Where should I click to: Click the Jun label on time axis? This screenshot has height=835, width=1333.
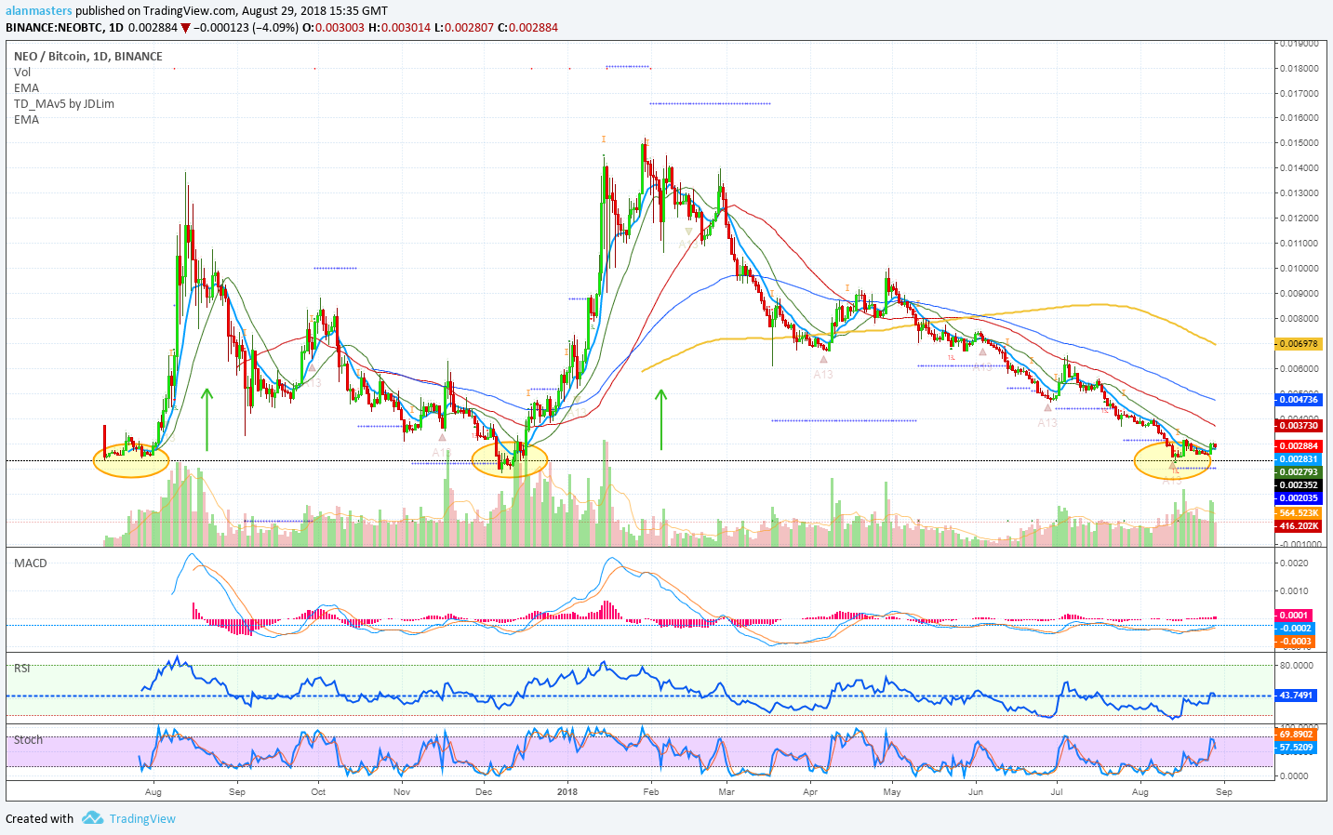click(x=976, y=792)
